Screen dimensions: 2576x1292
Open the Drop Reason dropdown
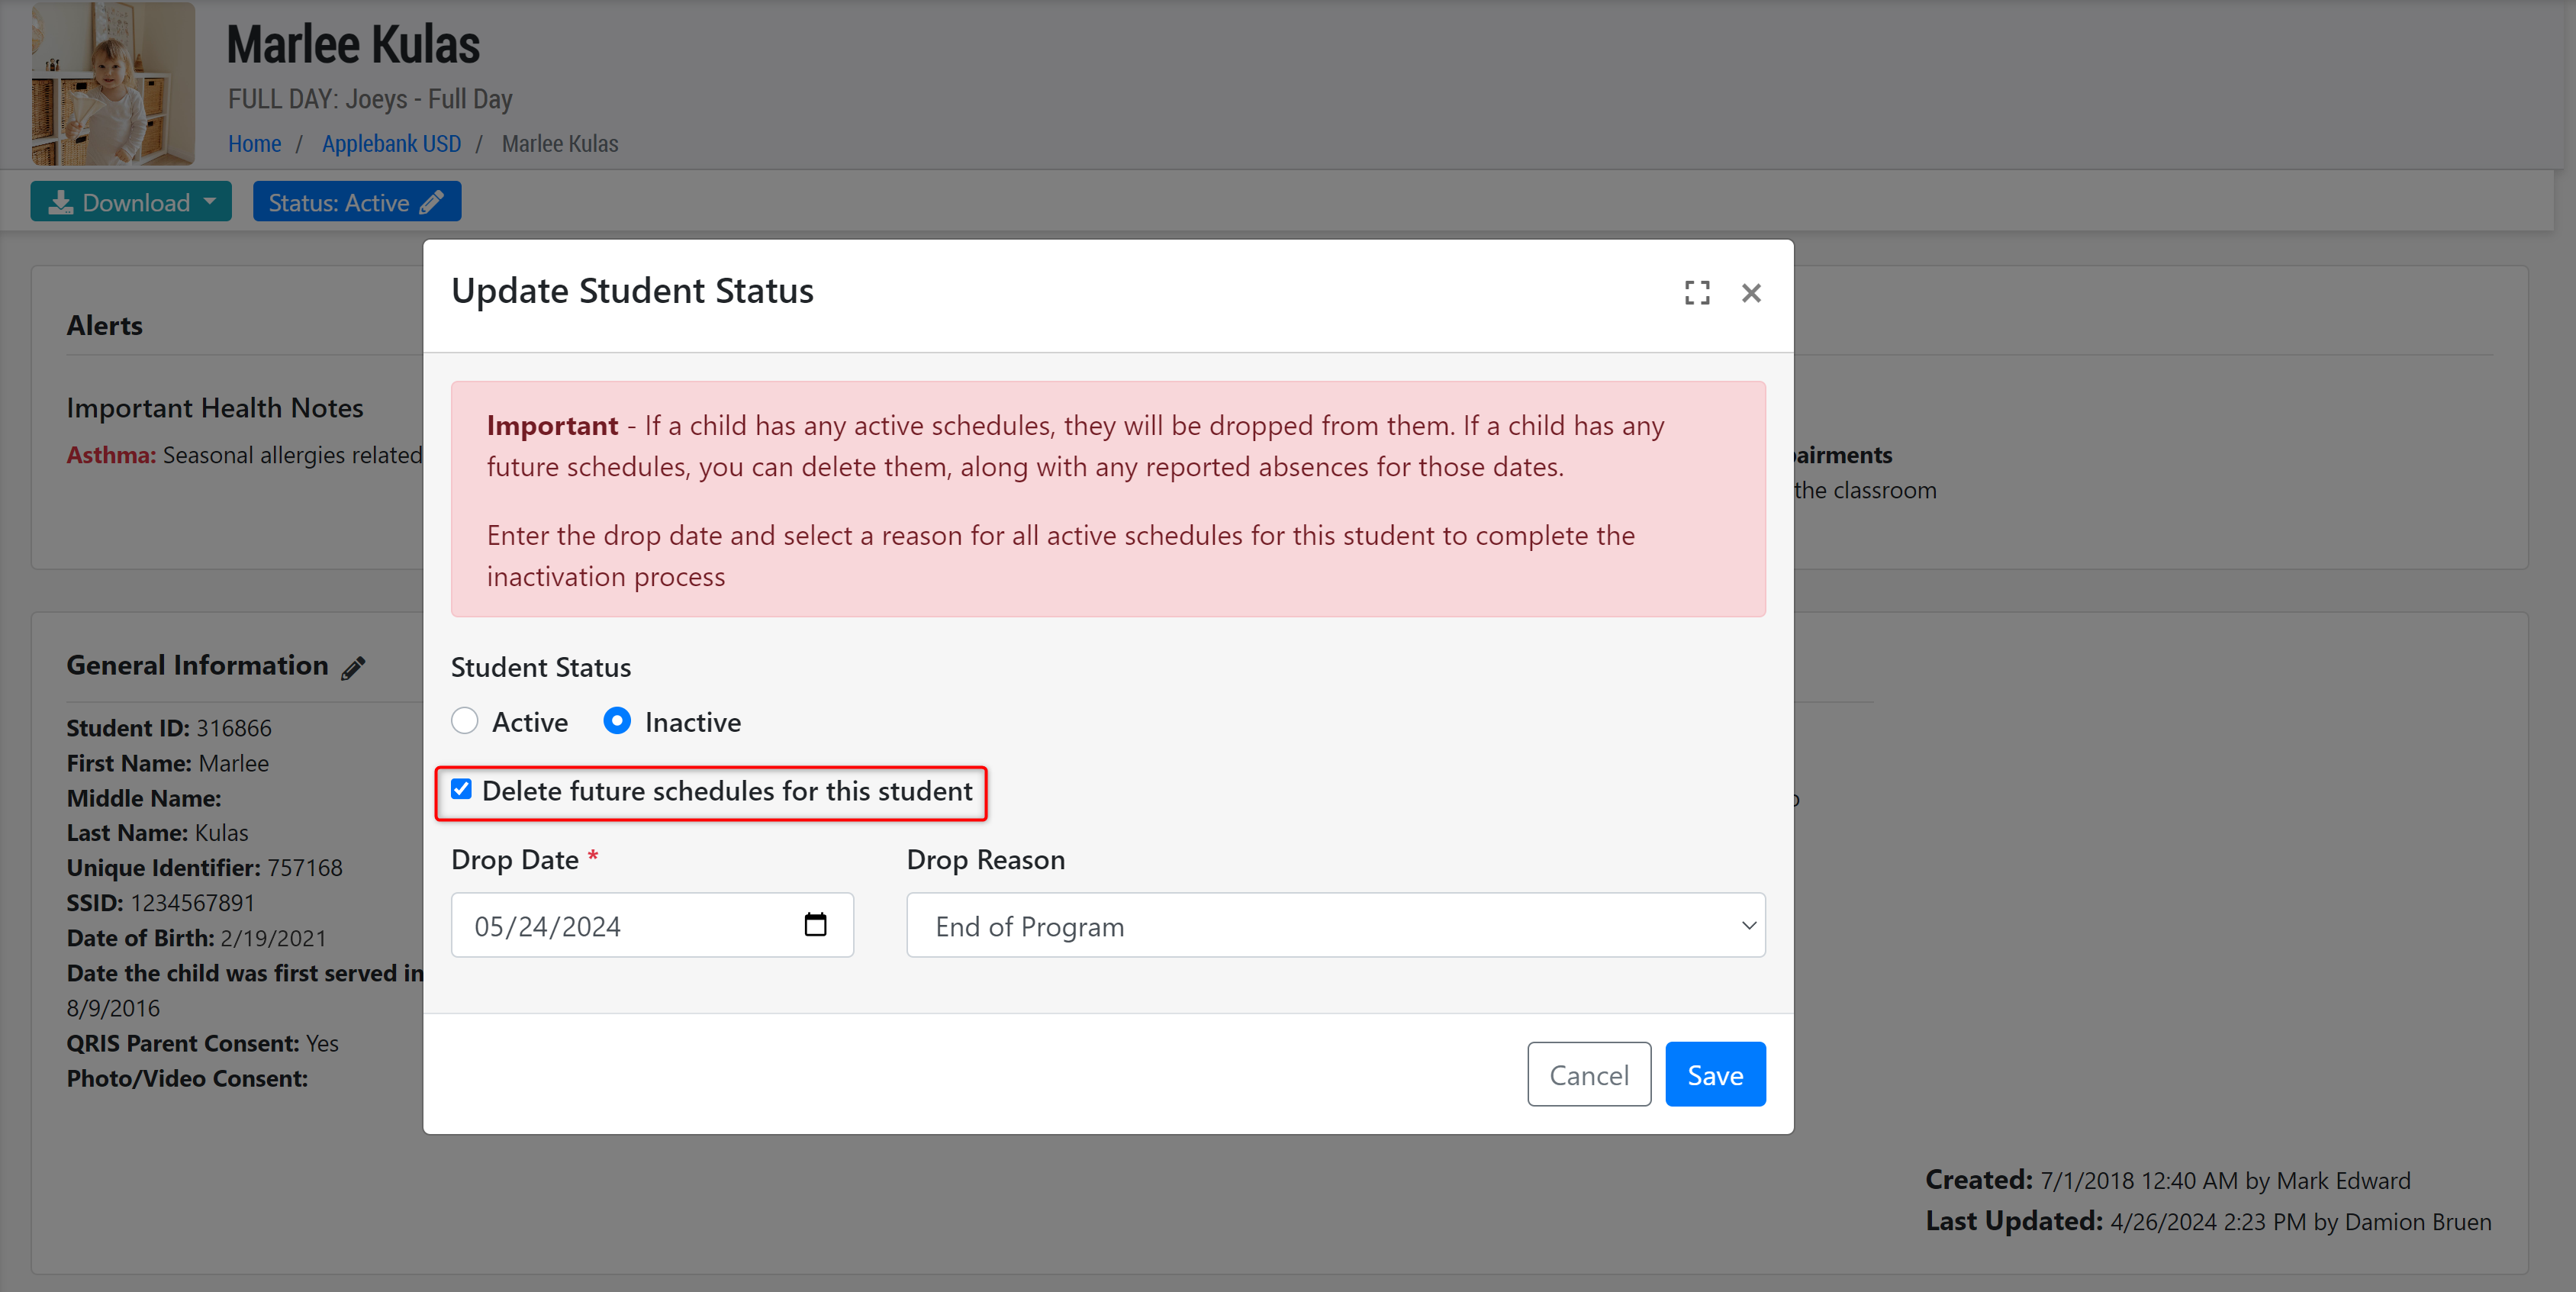(1335, 926)
